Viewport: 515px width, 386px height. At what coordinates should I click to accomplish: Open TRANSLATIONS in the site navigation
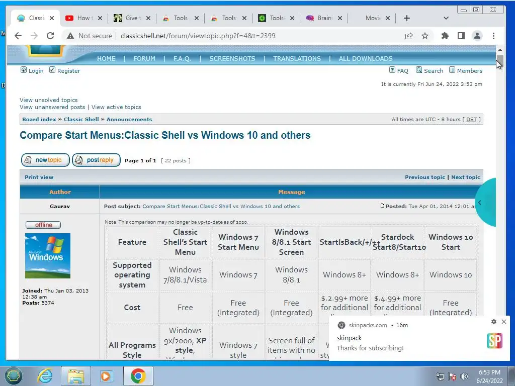point(297,58)
